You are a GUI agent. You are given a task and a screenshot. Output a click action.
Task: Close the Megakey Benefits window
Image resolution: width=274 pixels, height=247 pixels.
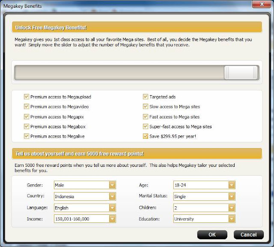(x=262, y=4)
